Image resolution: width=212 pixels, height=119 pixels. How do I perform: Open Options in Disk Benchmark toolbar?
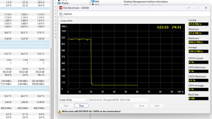pos(68,14)
